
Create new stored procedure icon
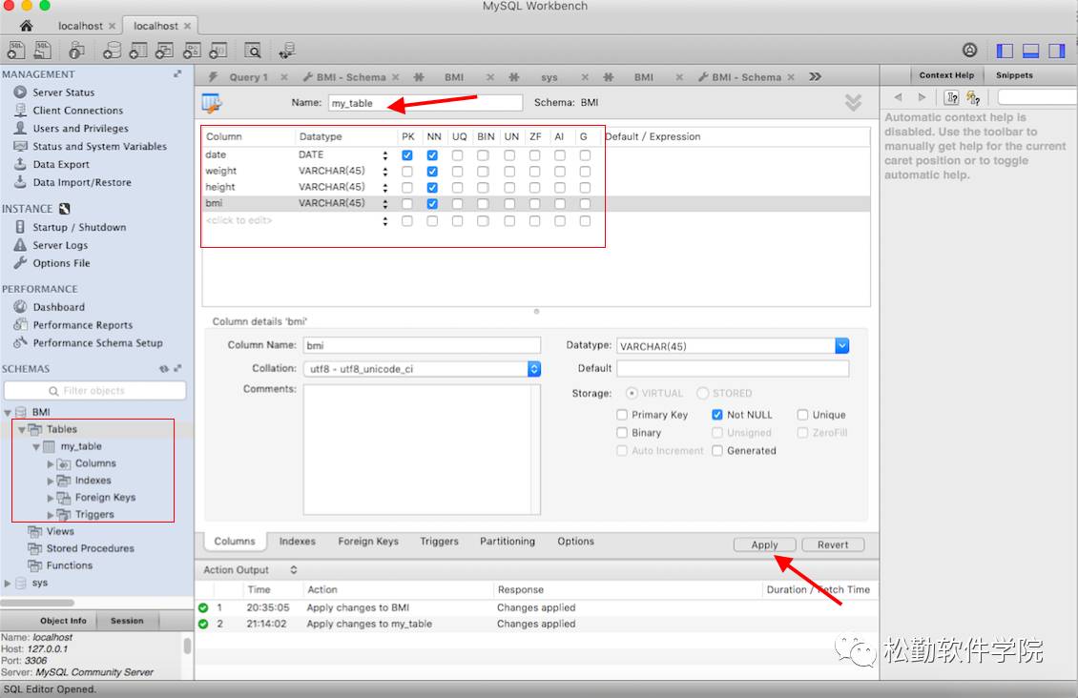192,51
